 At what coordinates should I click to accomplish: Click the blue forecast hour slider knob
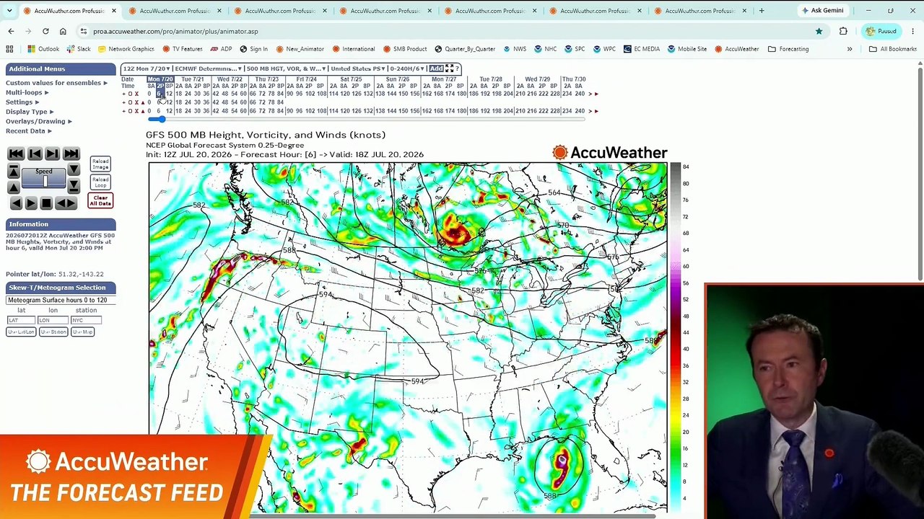(160, 120)
